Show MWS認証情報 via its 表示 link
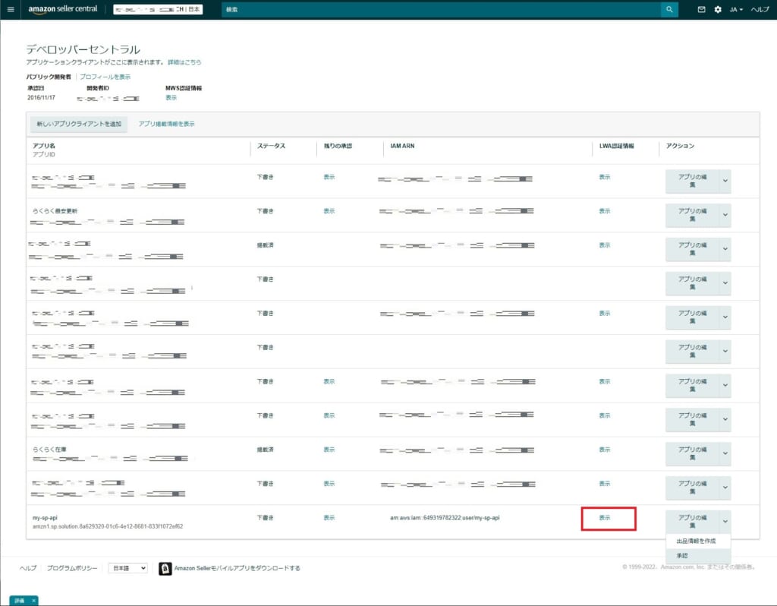The image size is (777, 606). pyautogui.click(x=171, y=98)
